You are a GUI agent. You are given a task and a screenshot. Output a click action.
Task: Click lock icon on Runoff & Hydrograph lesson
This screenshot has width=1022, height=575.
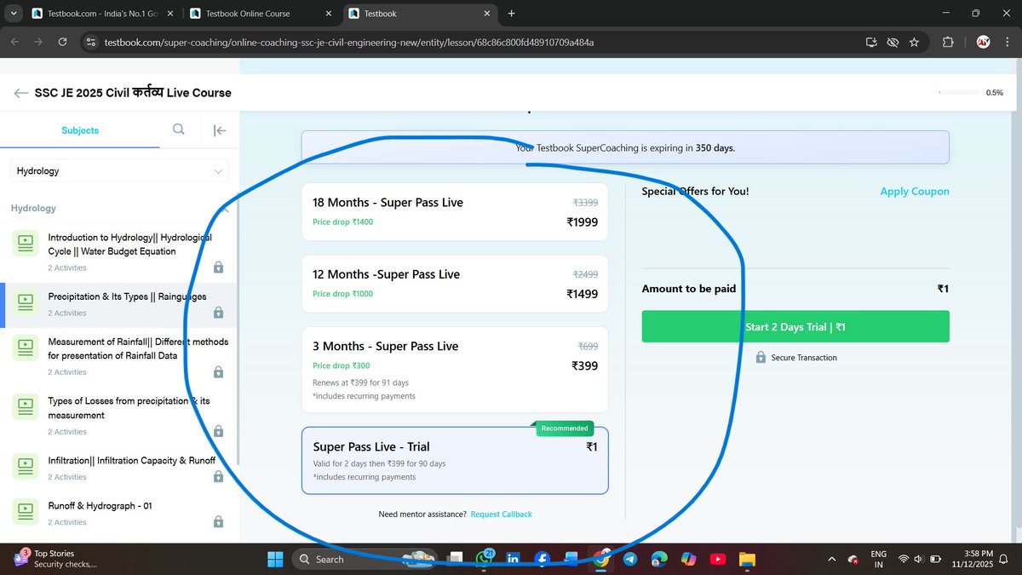219,522
